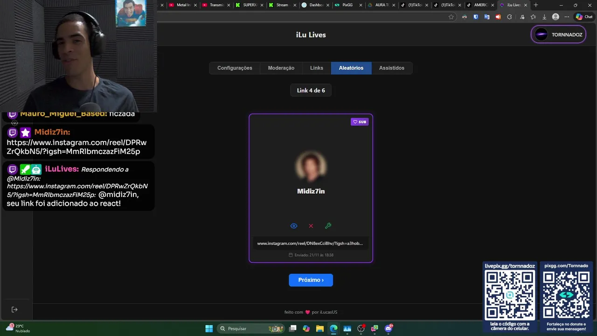
Task: Click the iLu Lives page title
Action: coord(311,35)
